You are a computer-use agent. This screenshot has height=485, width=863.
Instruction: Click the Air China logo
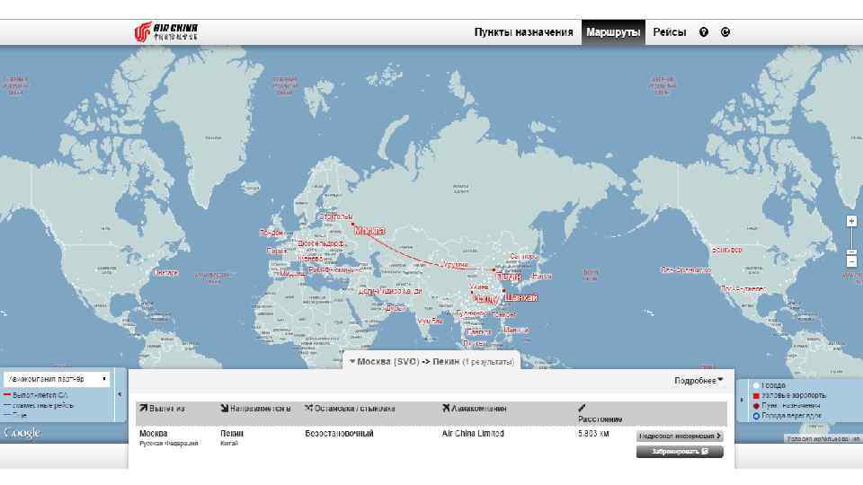165,32
